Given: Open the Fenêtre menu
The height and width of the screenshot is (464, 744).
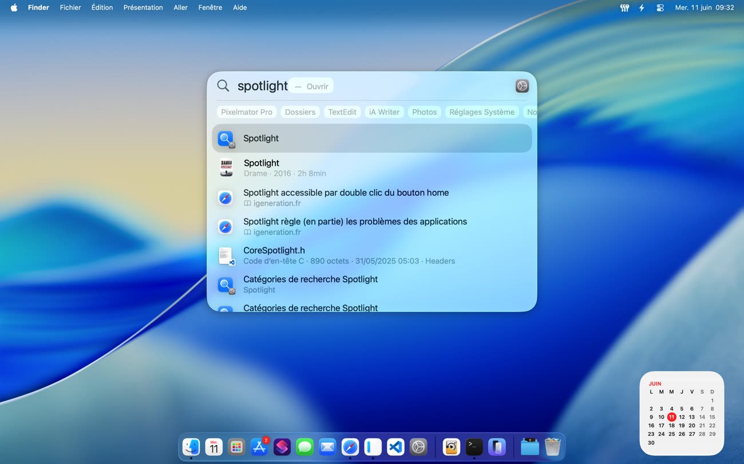Looking at the screenshot, I should [x=210, y=7].
